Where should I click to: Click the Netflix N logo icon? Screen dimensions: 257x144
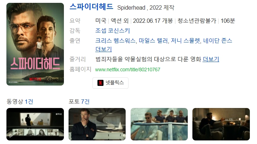(100, 83)
